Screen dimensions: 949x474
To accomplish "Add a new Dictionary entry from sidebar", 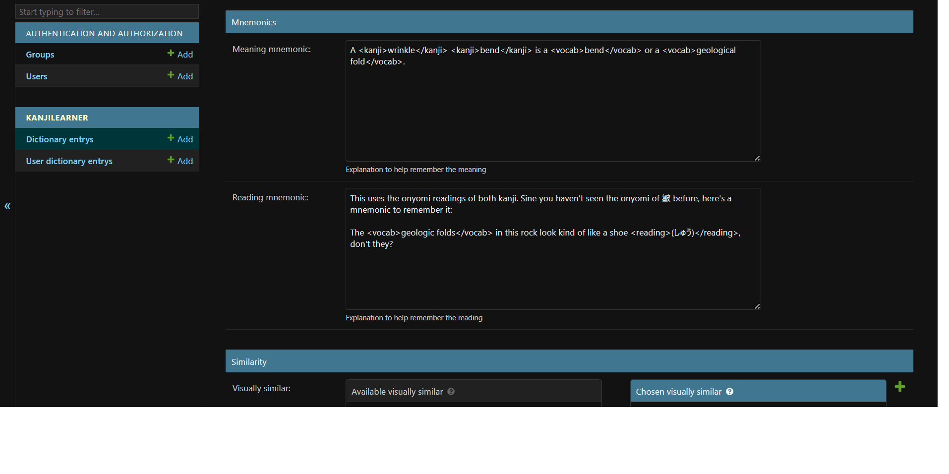I will coord(180,139).
